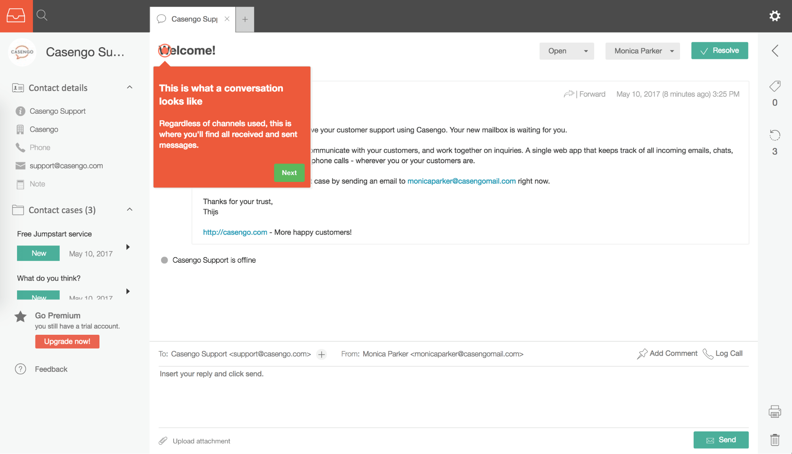Screen dimensions: 792x454
Task: Click the Casengo Su... contact name heading
Action: 85,52
